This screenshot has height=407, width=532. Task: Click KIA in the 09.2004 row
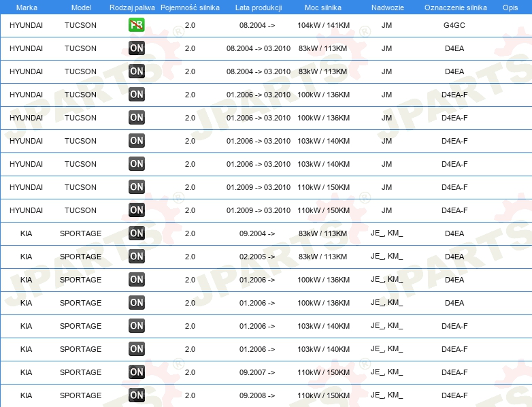tap(26, 233)
